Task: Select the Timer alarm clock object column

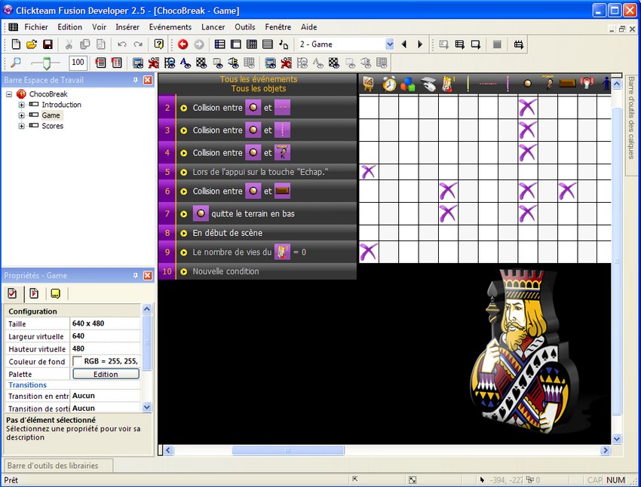Action: tap(389, 84)
